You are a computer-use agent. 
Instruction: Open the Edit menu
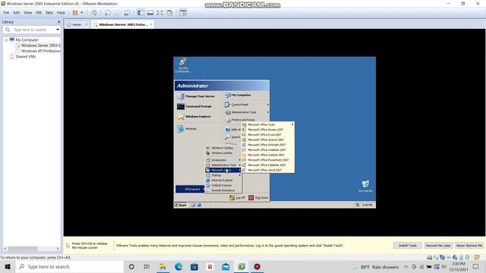[17, 13]
